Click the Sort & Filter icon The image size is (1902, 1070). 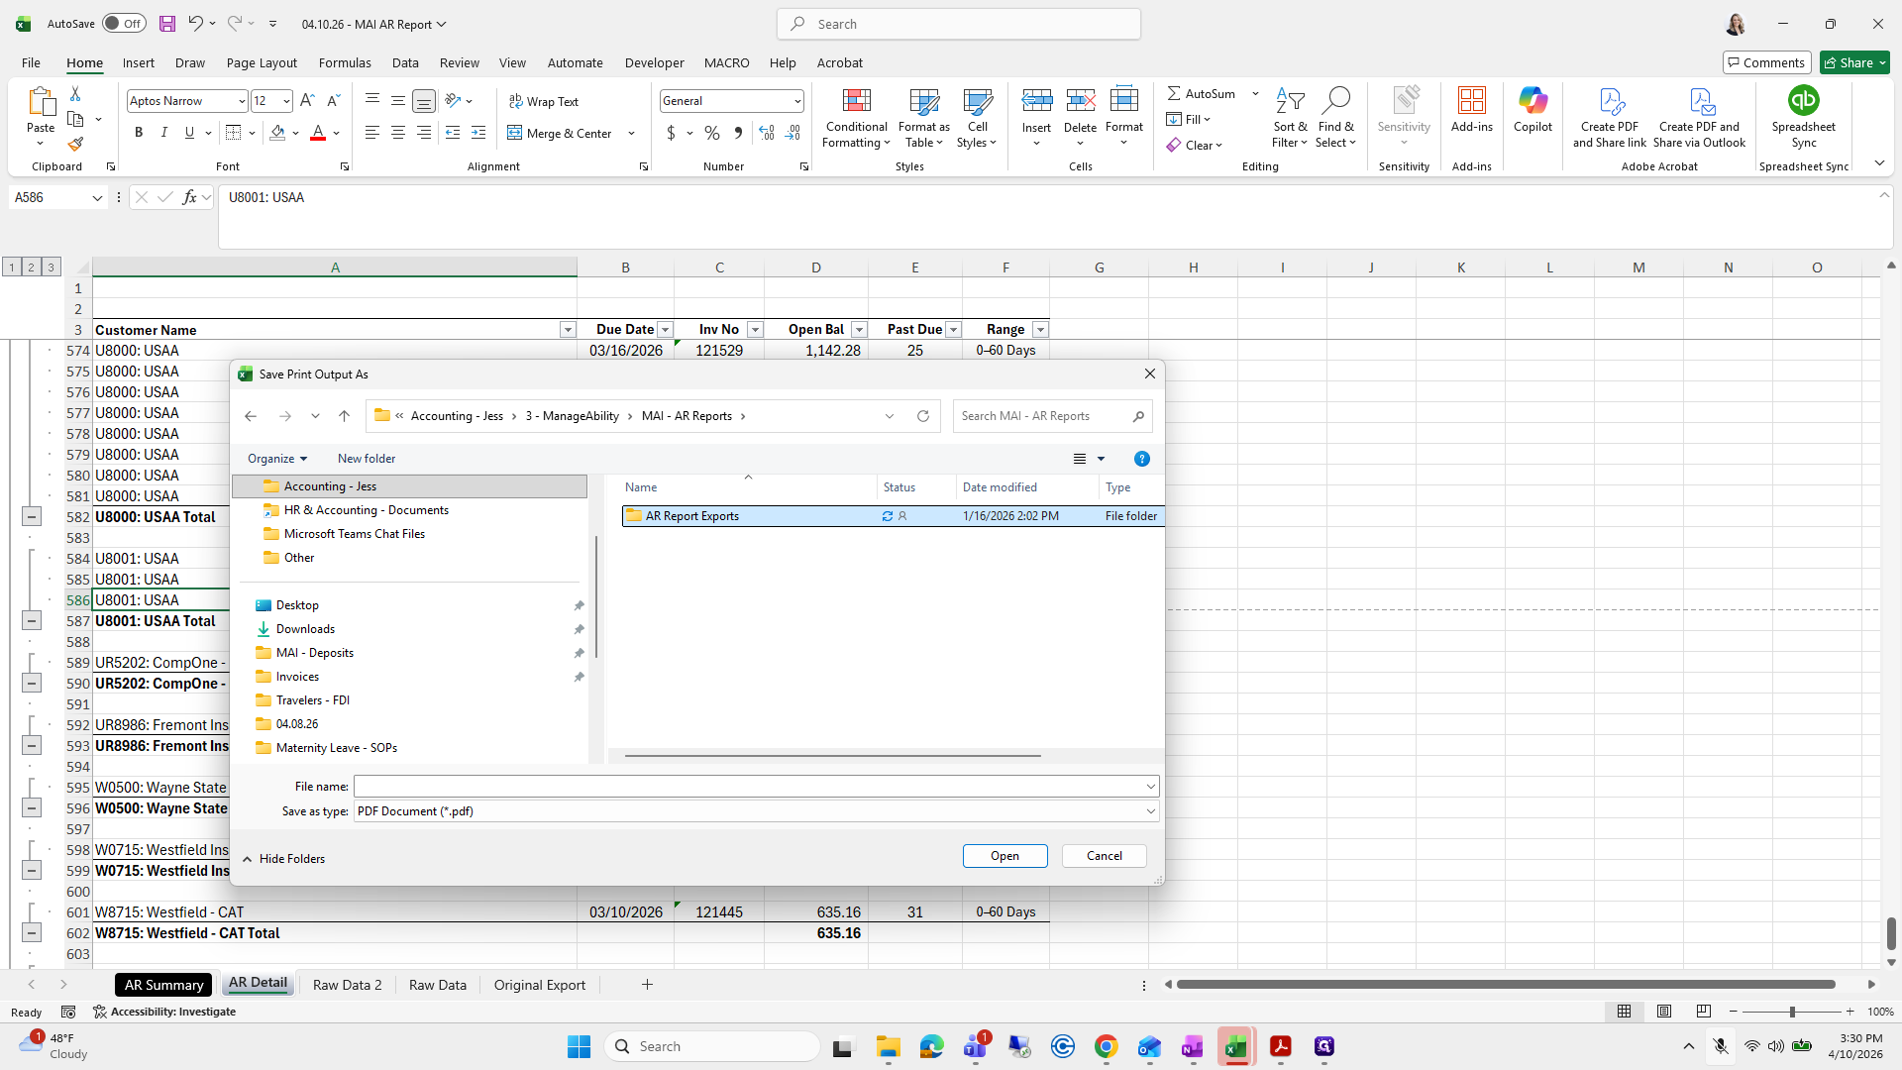pos(1290,100)
